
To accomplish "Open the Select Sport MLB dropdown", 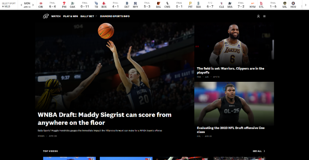I will click(x=9, y=5).
